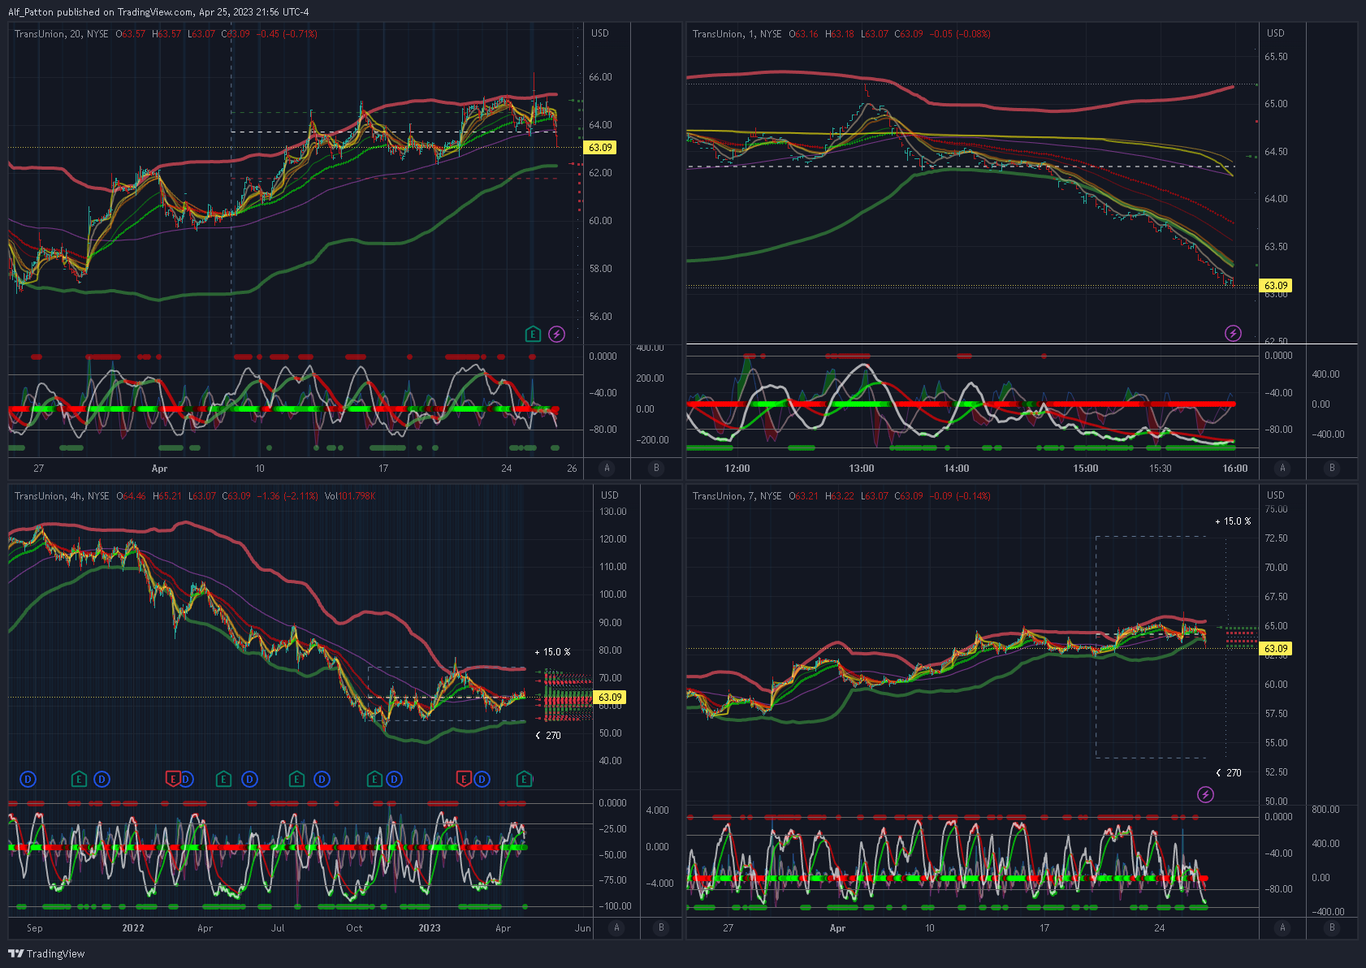Click the last green E marker near Apr 2023
The image size is (1366, 968).
click(524, 780)
